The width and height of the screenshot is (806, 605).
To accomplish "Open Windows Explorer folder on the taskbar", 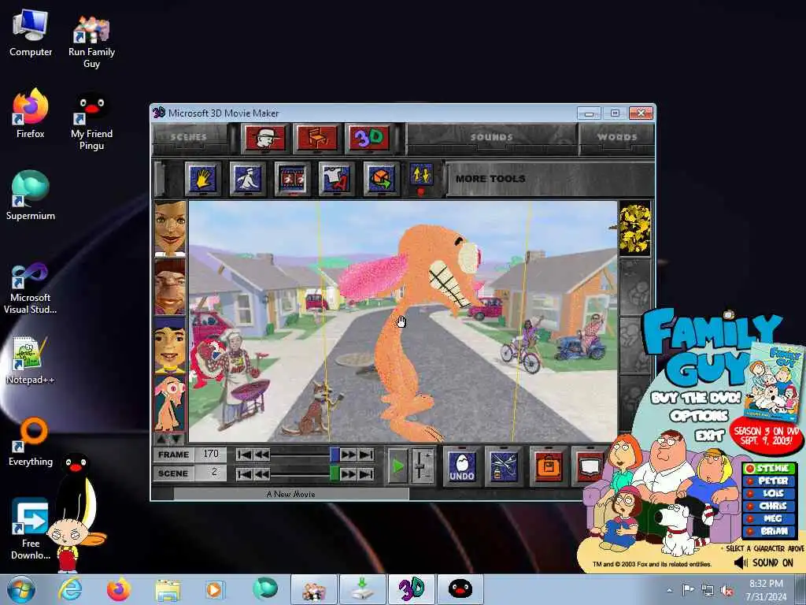I will tap(168, 589).
